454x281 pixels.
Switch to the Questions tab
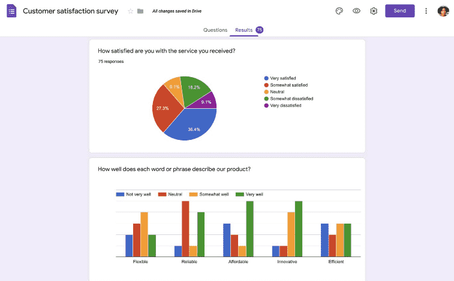(x=215, y=30)
